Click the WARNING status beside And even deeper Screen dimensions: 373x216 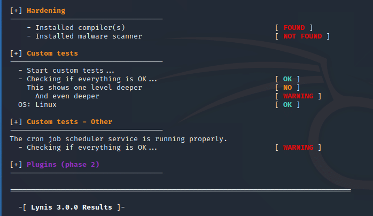tap(298, 96)
